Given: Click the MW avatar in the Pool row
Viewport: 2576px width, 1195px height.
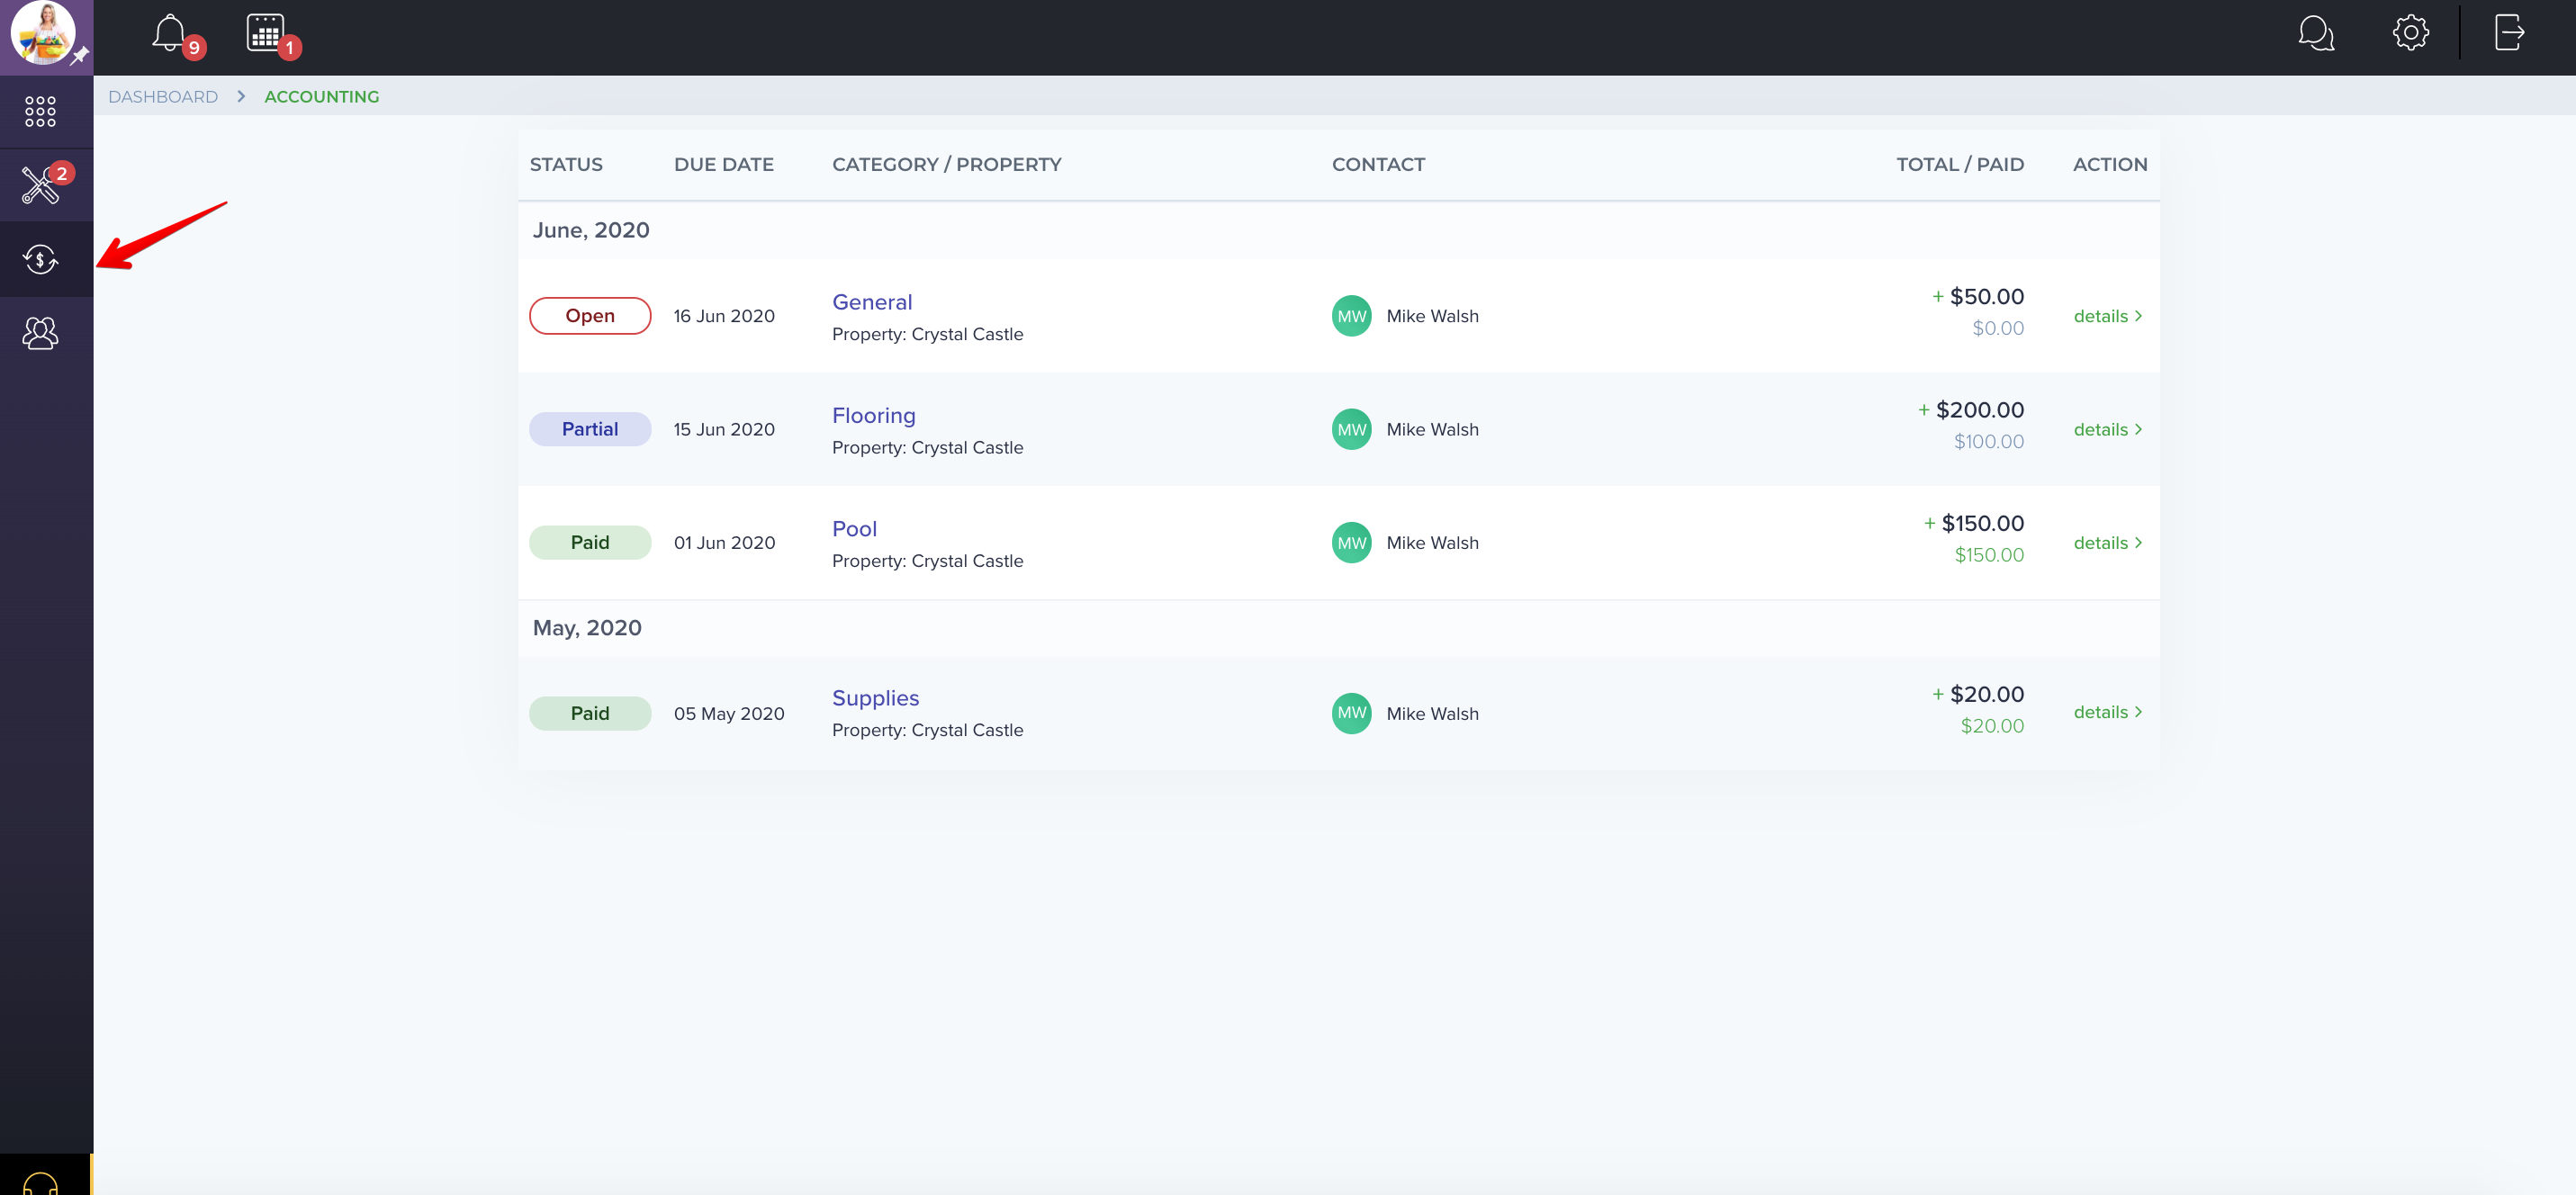Looking at the screenshot, I should click(x=1351, y=543).
